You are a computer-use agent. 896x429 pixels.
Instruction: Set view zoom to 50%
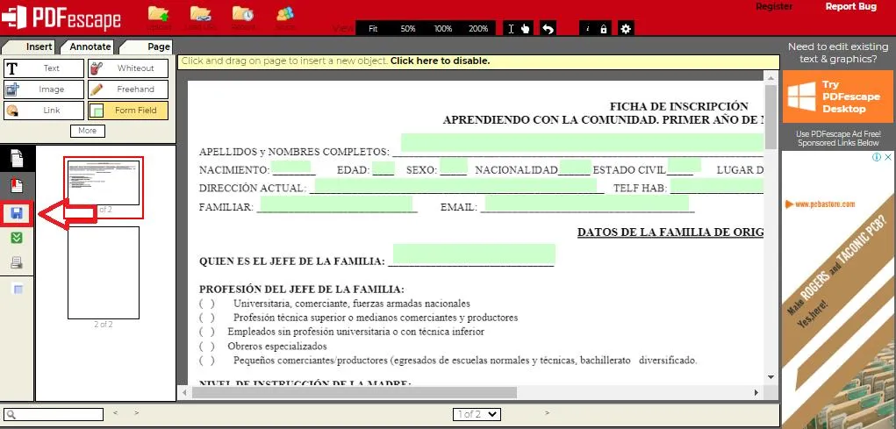point(407,29)
